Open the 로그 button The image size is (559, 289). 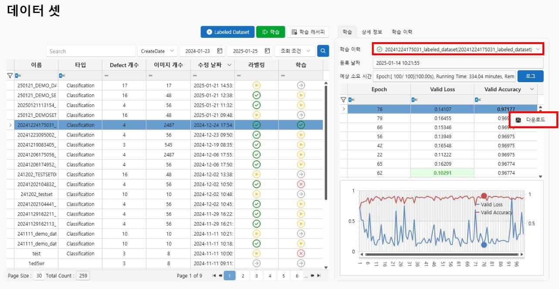point(530,76)
